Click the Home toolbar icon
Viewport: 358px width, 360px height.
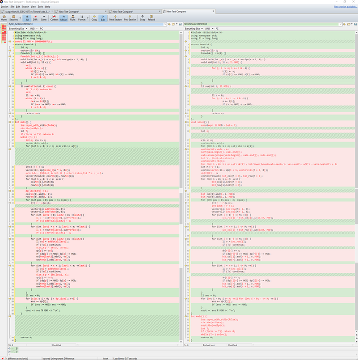pos(4,18)
